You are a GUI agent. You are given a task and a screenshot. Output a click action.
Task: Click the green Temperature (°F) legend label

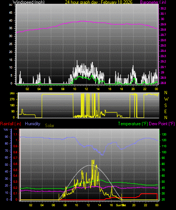point(133,124)
